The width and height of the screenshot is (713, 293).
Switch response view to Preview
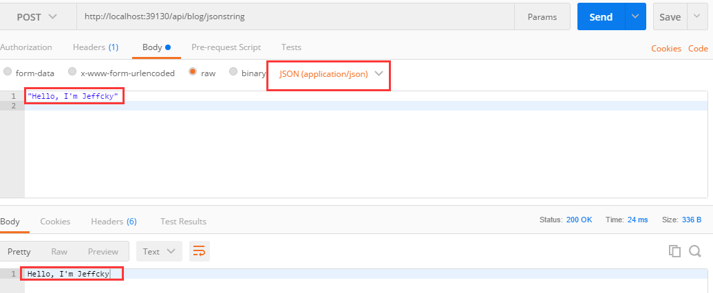(x=103, y=251)
